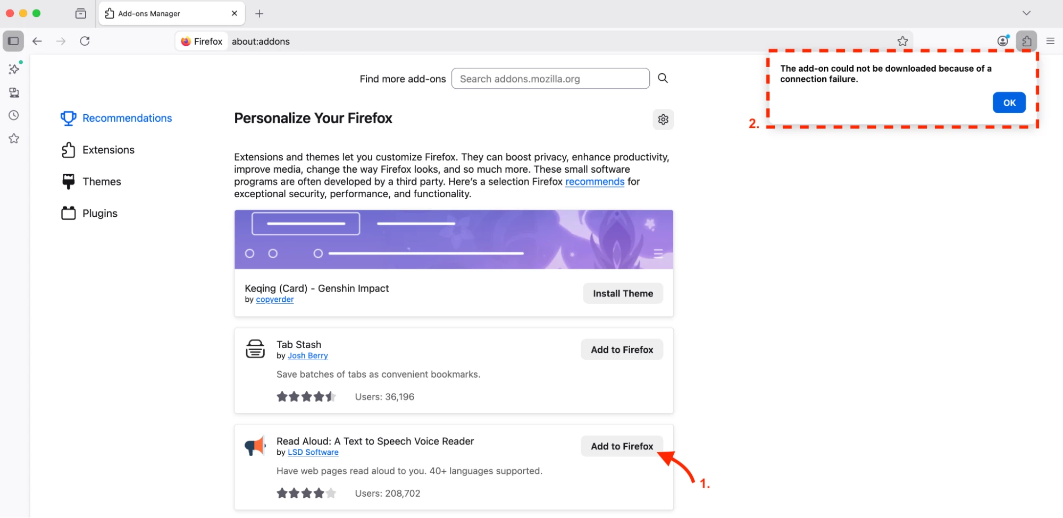Go forward with the forward arrow

coord(61,41)
